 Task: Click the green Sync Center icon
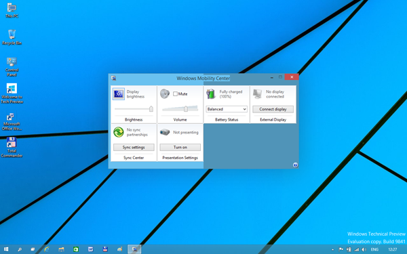point(118,132)
